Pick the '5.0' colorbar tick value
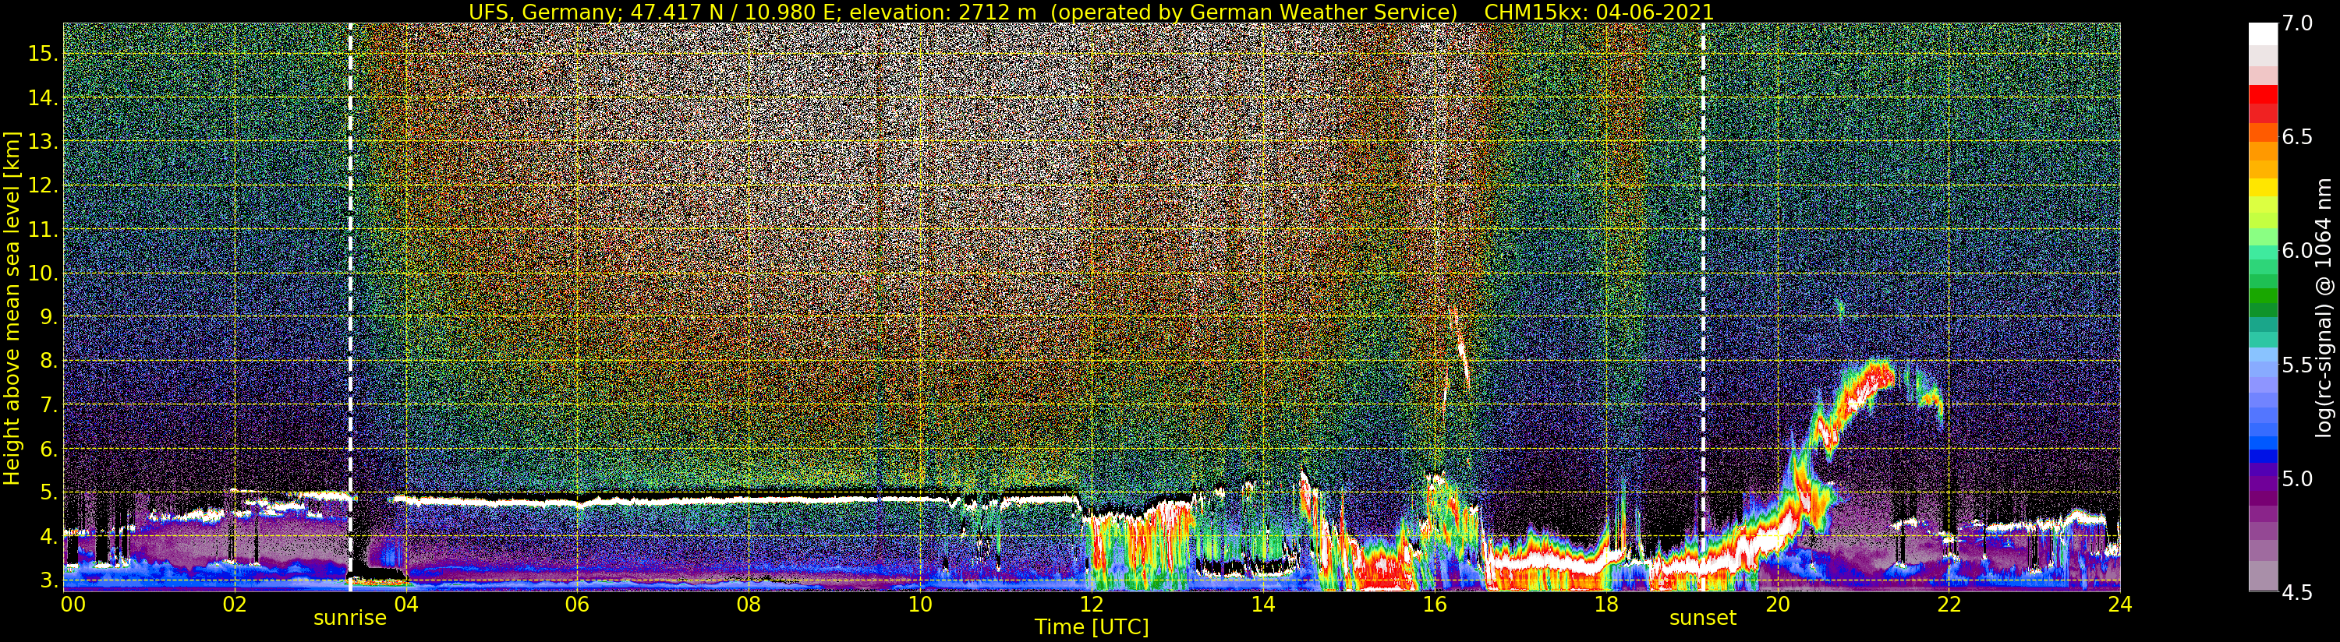2340x642 pixels. click(x=2296, y=478)
